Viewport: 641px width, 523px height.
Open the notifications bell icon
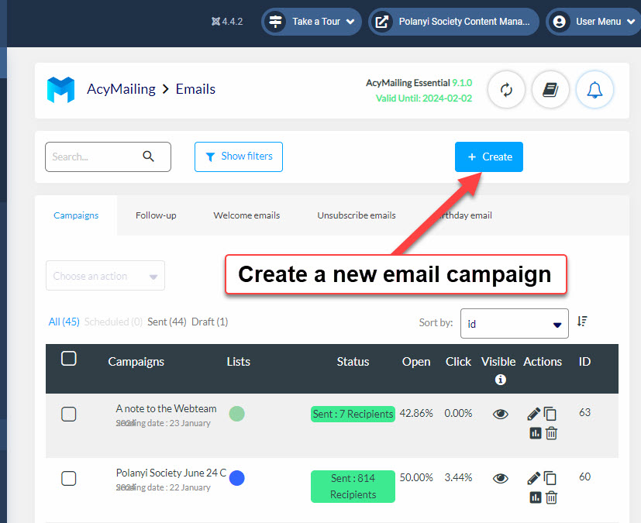pos(594,90)
